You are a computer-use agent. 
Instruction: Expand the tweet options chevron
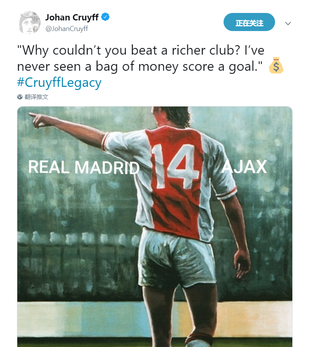tap(288, 23)
